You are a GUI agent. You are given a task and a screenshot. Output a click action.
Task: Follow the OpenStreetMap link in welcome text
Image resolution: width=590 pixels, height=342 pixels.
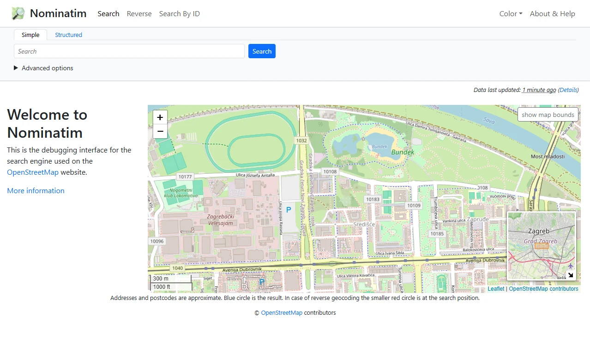tap(33, 172)
